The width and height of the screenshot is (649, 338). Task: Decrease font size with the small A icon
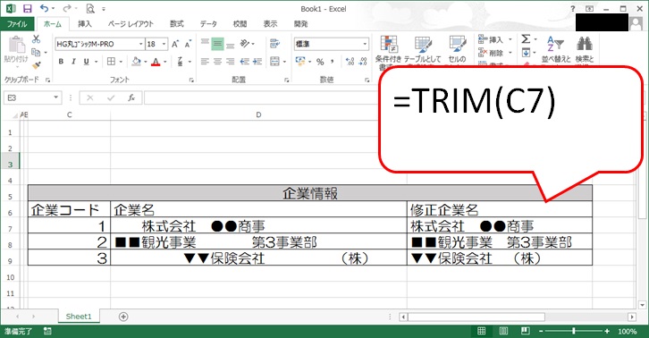click(x=188, y=44)
